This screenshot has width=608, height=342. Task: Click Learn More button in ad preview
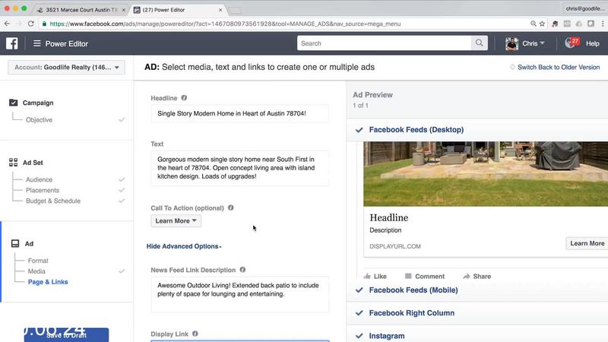587,243
